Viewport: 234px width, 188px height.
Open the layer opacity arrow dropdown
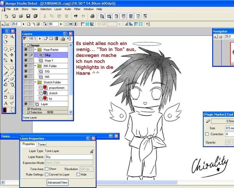pos(40,39)
